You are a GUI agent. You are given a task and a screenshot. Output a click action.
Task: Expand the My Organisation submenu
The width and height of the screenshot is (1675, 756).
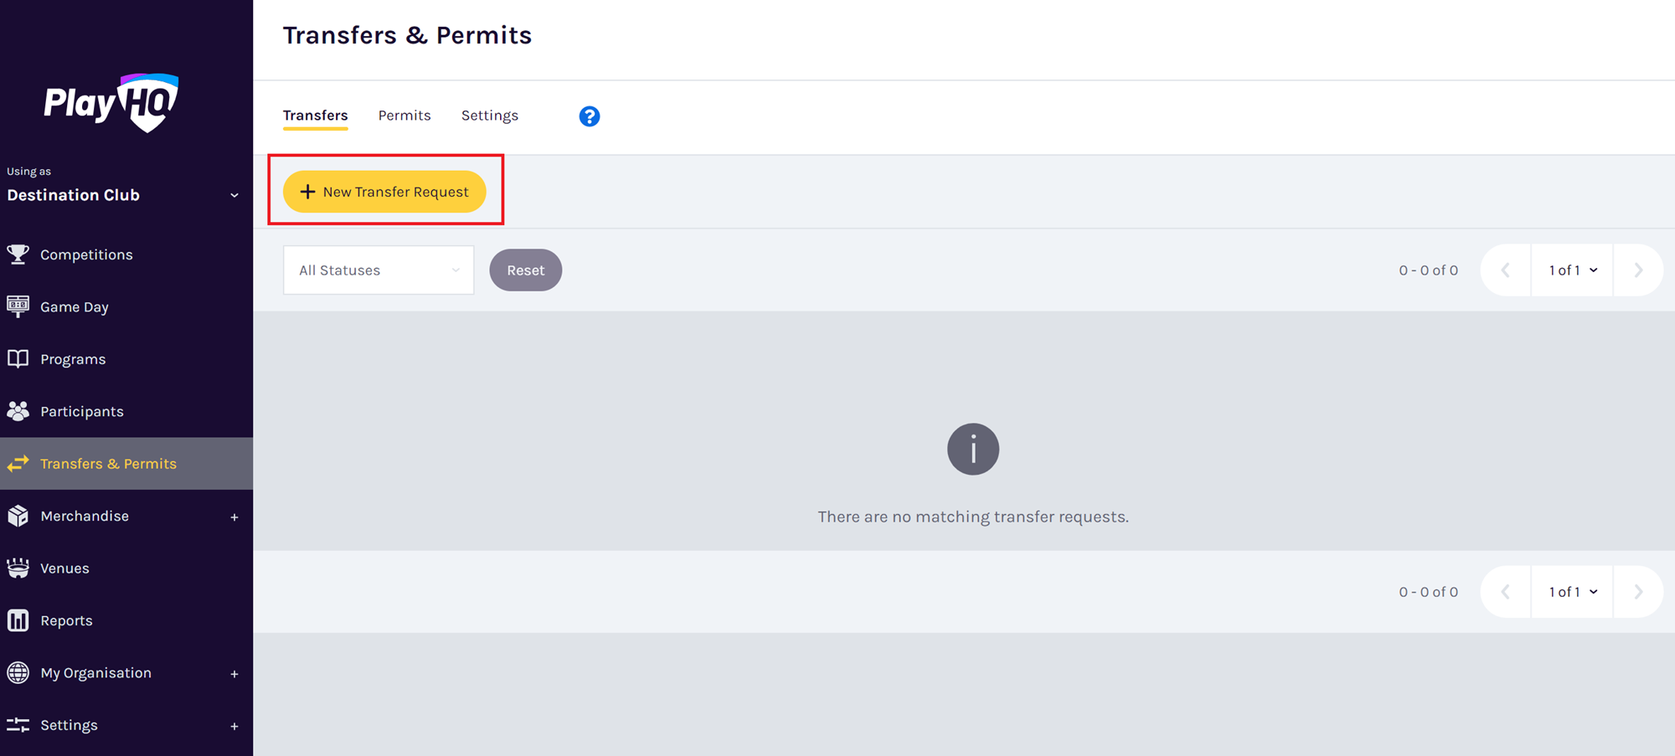click(234, 674)
